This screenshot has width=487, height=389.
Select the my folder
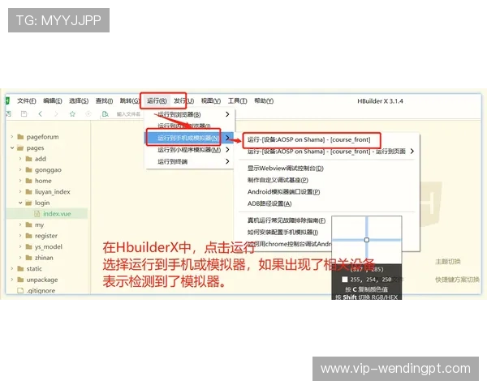click(x=39, y=224)
